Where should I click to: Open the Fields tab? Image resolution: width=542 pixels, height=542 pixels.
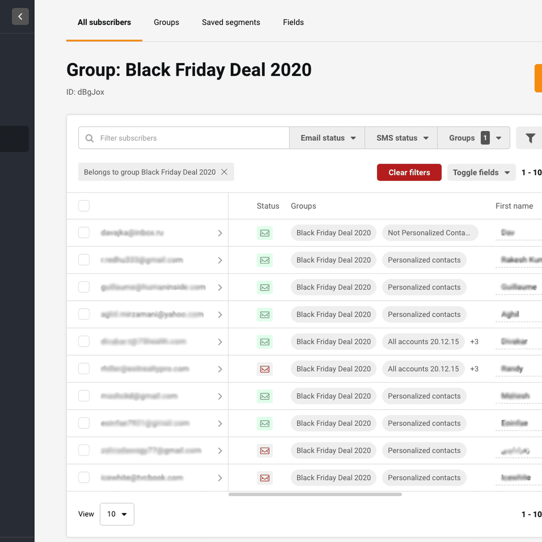tap(293, 22)
